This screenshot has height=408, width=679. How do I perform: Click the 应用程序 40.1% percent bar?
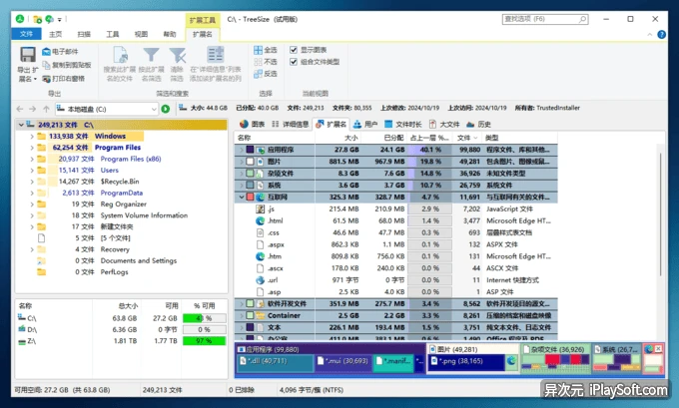tap(429, 150)
